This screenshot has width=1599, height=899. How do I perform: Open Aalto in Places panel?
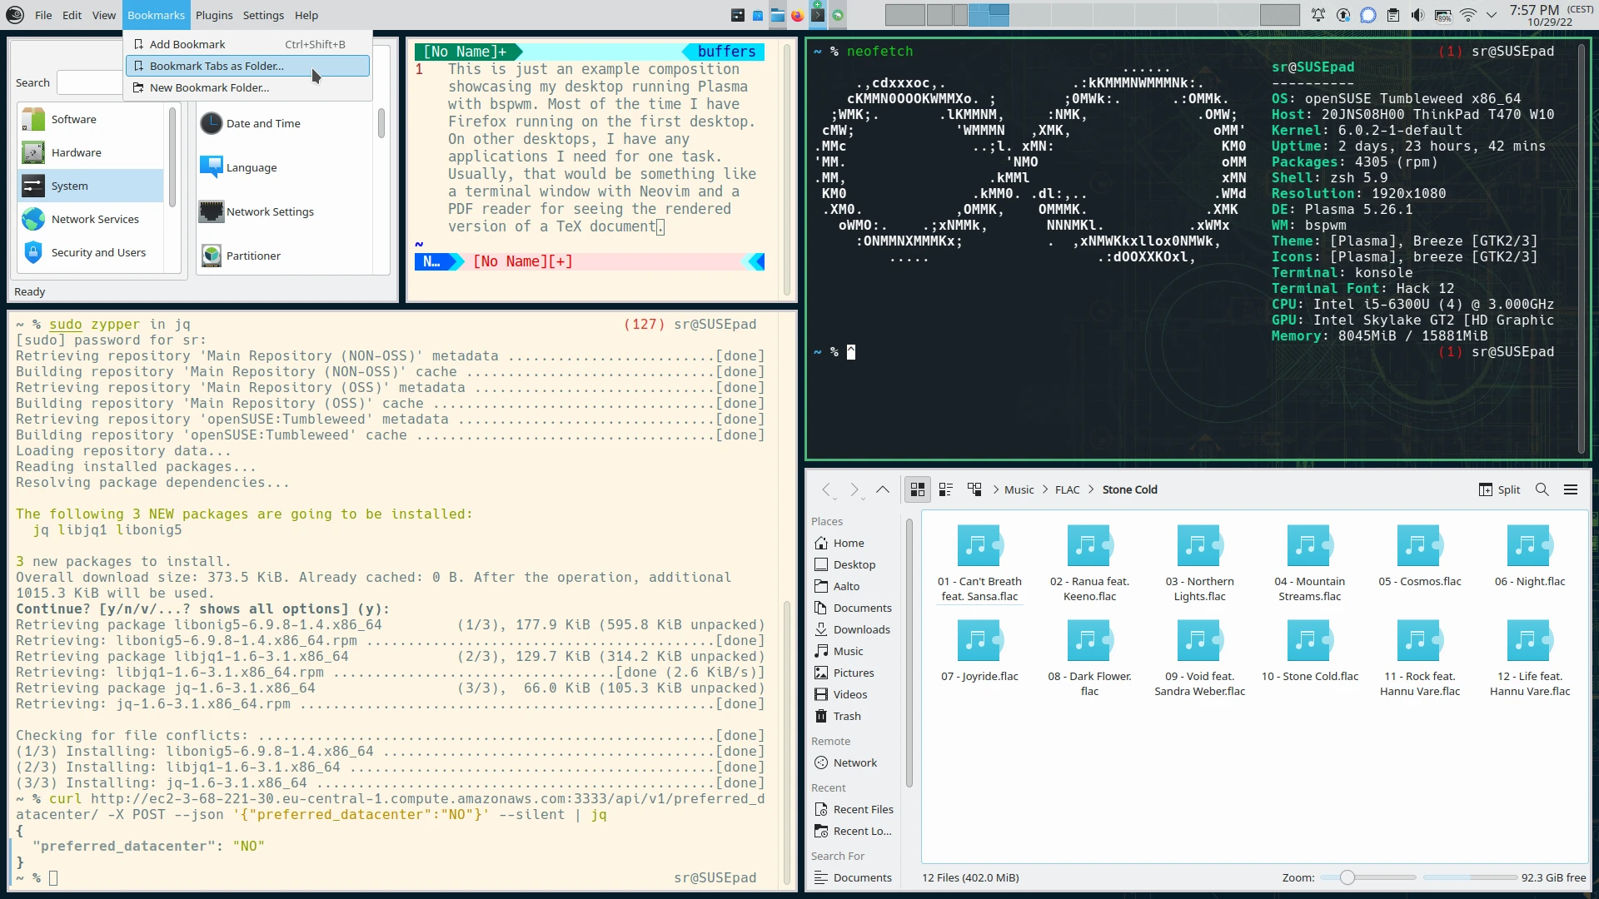click(x=854, y=586)
